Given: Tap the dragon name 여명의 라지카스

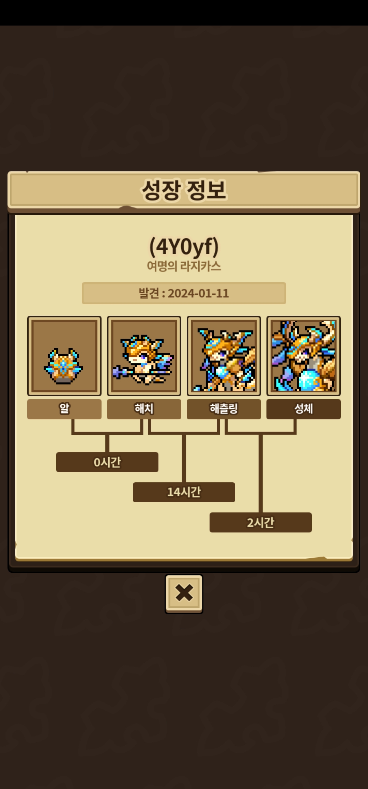Looking at the screenshot, I should click(184, 266).
